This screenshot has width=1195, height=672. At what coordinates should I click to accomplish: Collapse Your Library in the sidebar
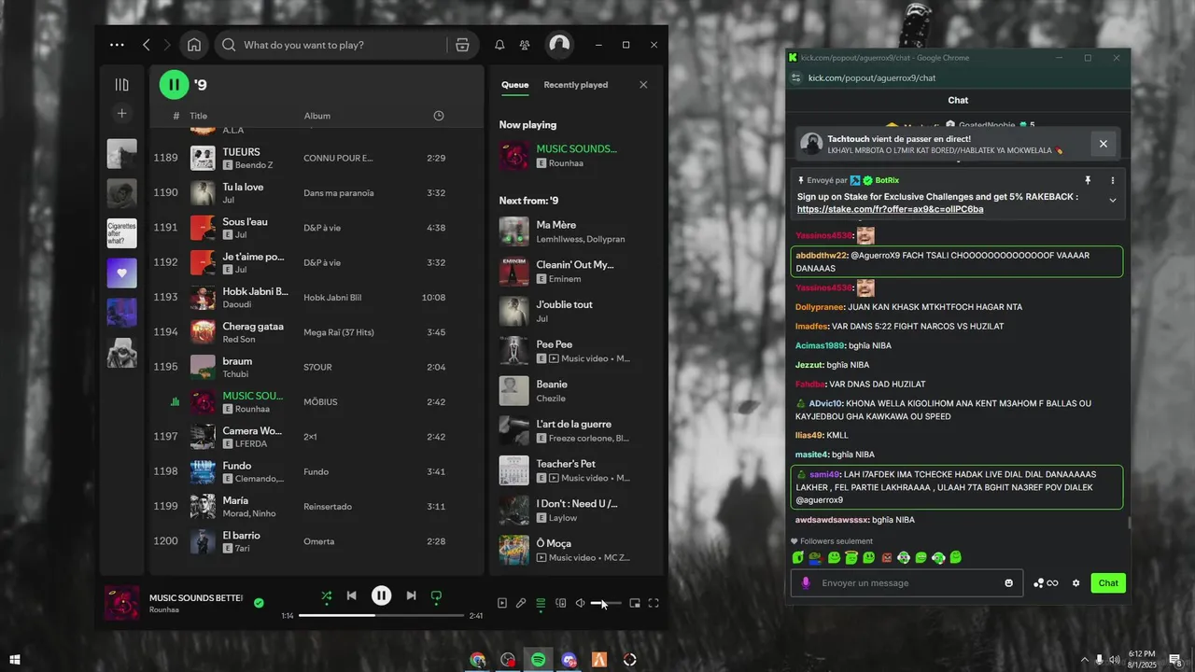(x=121, y=85)
